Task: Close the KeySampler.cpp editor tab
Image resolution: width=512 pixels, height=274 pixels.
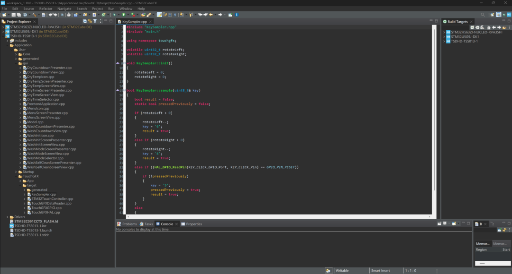Action: (x=151, y=22)
